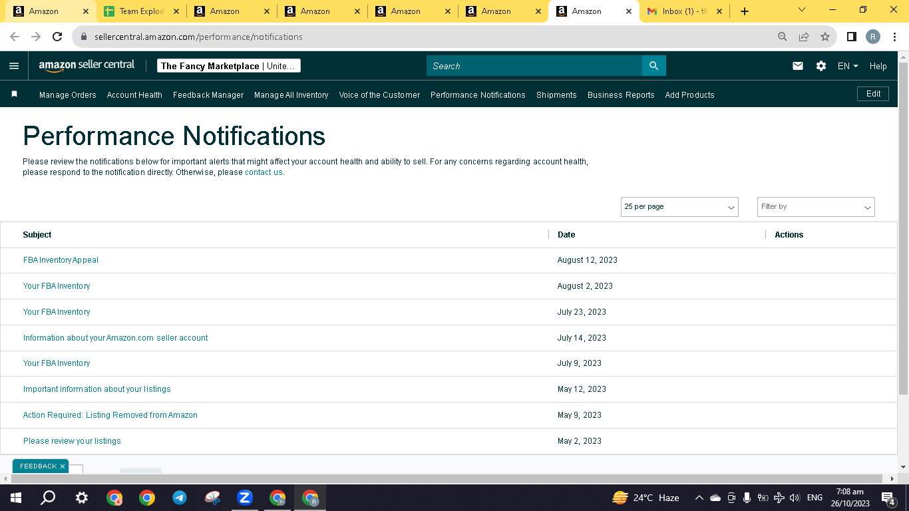Open the FBA Inventory Appeal notification
Image resolution: width=909 pixels, height=511 pixels.
(61, 260)
